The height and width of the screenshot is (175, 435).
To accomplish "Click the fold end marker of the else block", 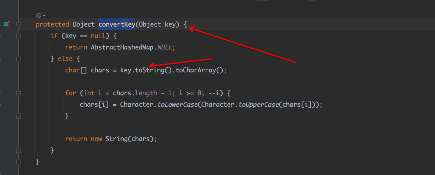I will pos(18,151).
